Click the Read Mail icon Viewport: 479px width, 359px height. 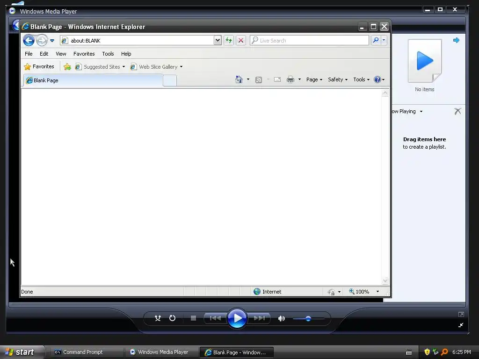point(277,79)
